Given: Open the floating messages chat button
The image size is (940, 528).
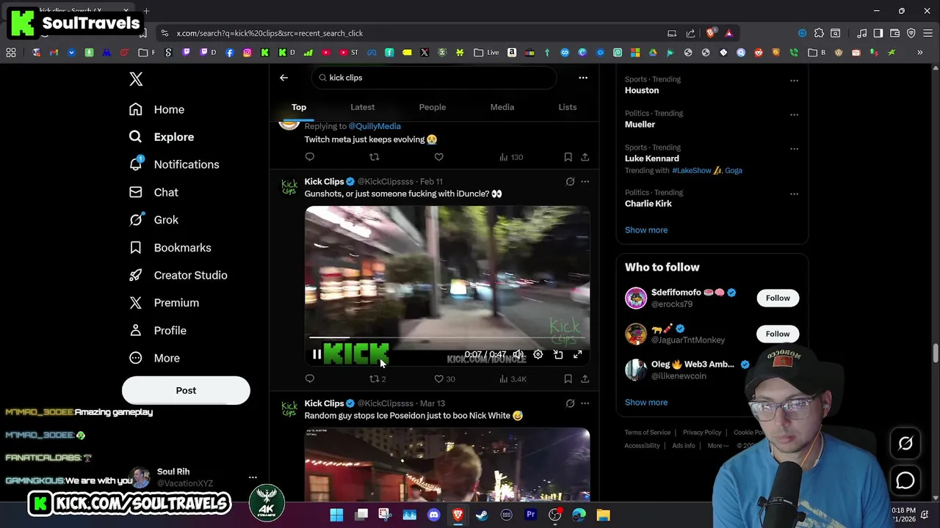Looking at the screenshot, I should click(905, 480).
